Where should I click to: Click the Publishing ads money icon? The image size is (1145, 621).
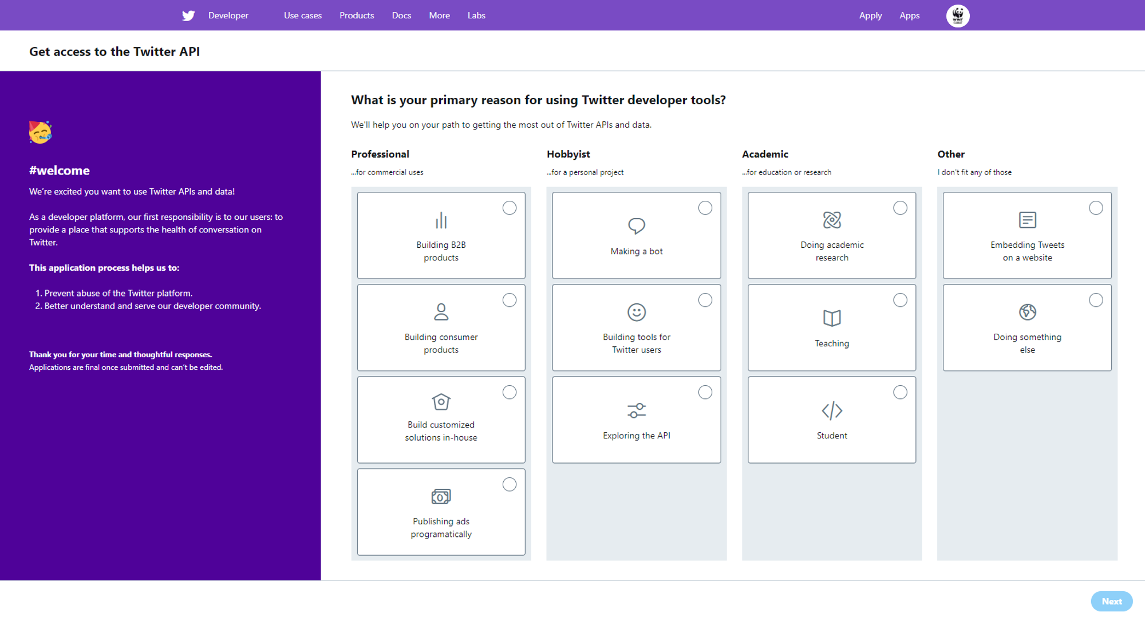[x=441, y=496]
